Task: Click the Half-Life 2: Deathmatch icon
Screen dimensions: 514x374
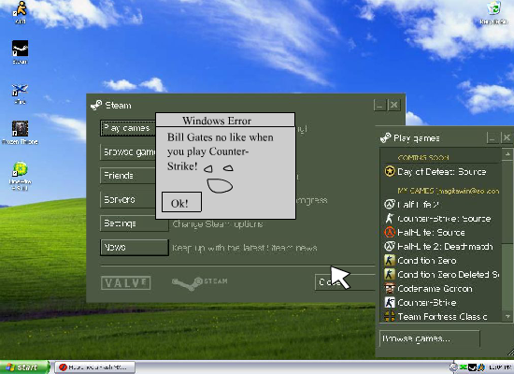Action: 390,246
